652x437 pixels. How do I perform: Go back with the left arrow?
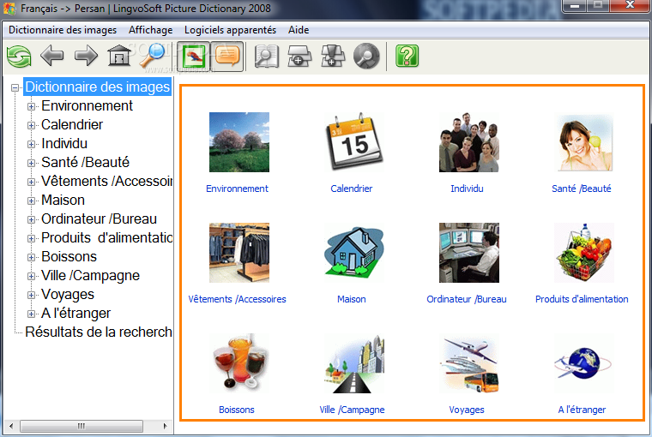(x=52, y=56)
